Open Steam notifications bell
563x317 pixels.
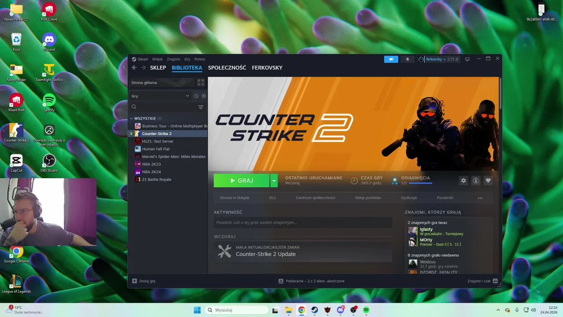pos(407,59)
